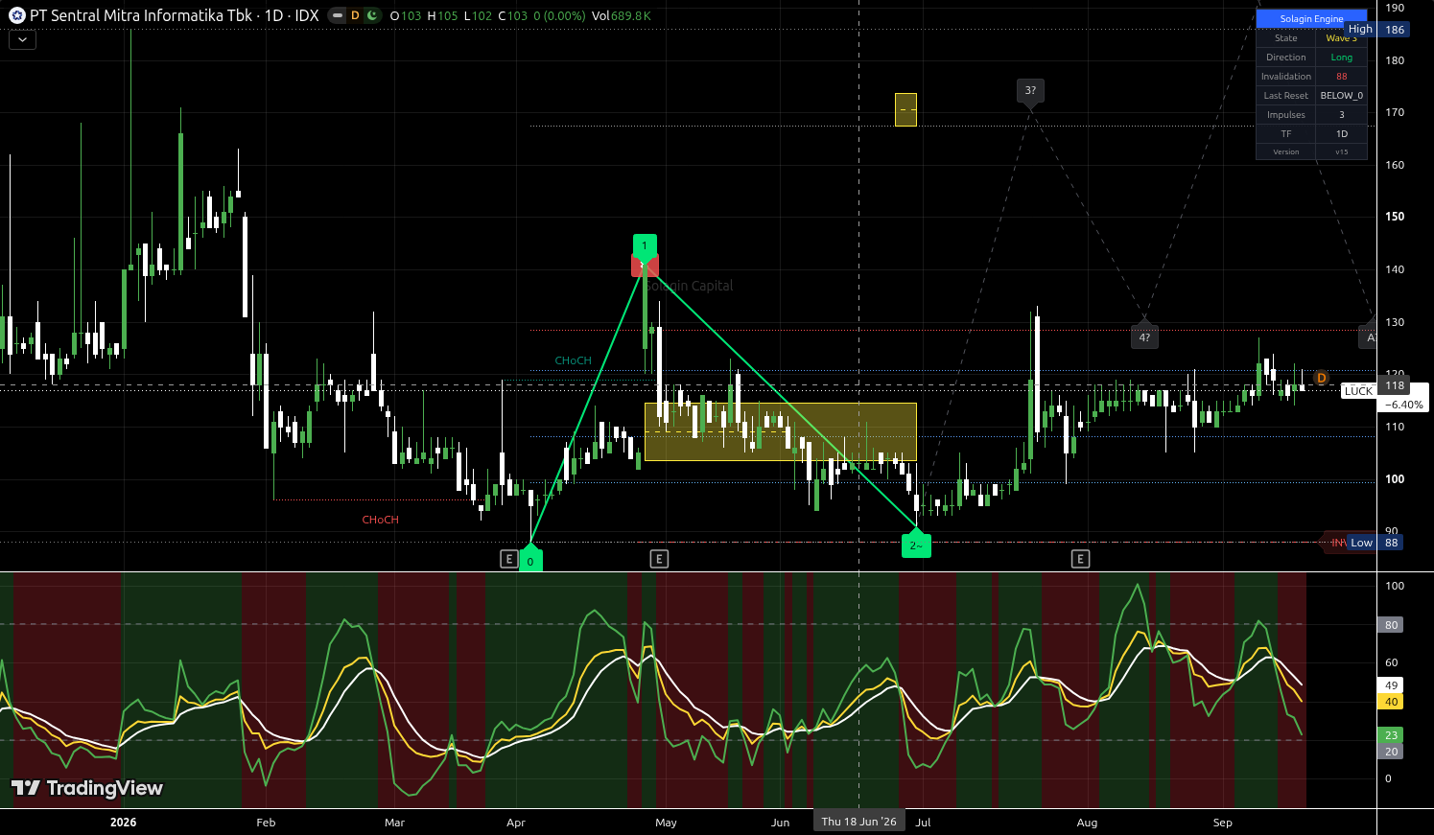The width and height of the screenshot is (1434, 835).
Task: Click the State row label in Solagin table
Action: (1286, 38)
